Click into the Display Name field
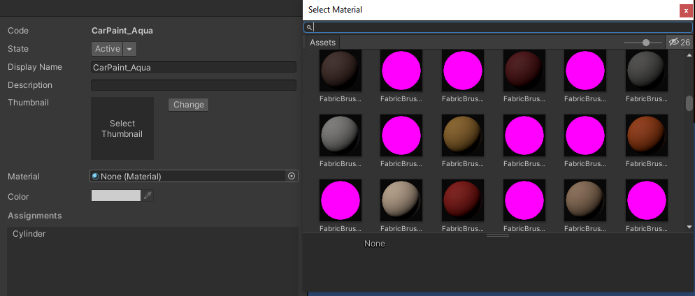Image resolution: width=695 pixels, height=296 pixels. coord(194,68)
